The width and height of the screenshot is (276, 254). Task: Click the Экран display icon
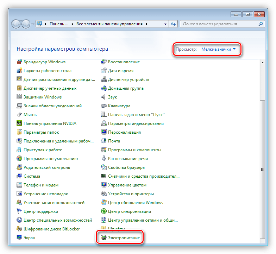click(19, 238)
